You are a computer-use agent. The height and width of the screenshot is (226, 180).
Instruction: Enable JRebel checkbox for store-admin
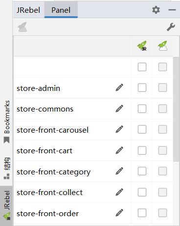pos(142,87)
